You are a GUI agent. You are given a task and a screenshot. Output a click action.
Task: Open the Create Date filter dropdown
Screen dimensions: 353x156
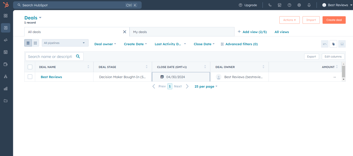135,44
